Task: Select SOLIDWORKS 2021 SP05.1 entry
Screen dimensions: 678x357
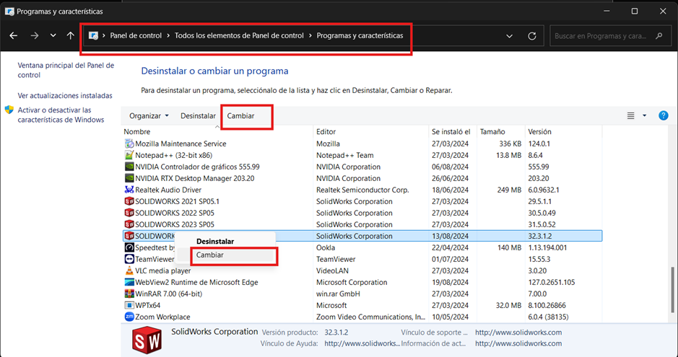Action: click(x=178, y=201)
